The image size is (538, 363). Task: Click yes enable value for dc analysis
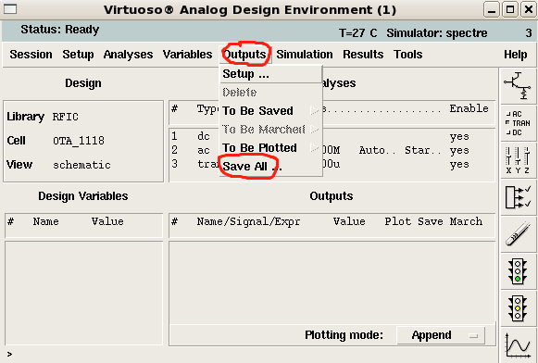(459, 136)
